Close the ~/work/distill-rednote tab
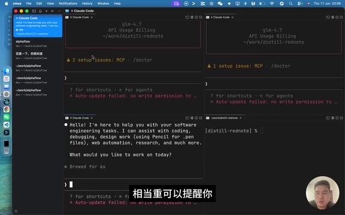 pos(241,118)
